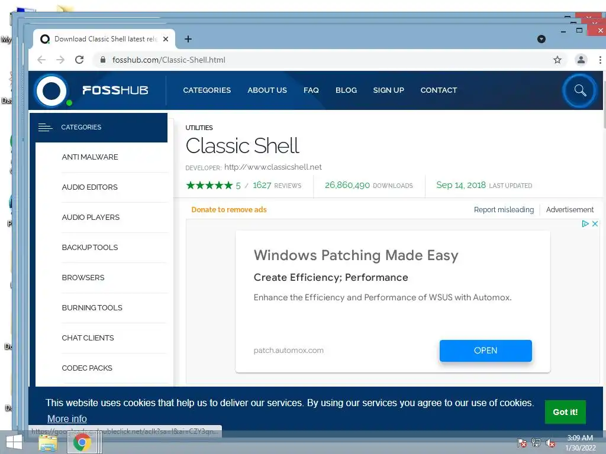Click the Advertisement label text

pyautogui.click(x=570, y=210)
